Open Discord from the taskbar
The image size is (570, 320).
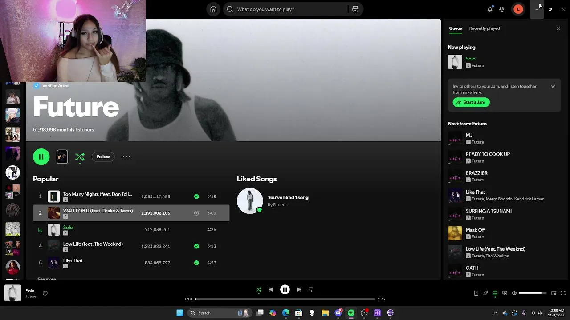(338, 313)
